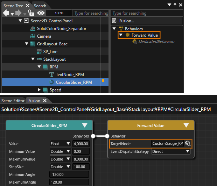Switch to the Search tab
Image resolution: width=217 pixels, height=186 pixels.
40,6
